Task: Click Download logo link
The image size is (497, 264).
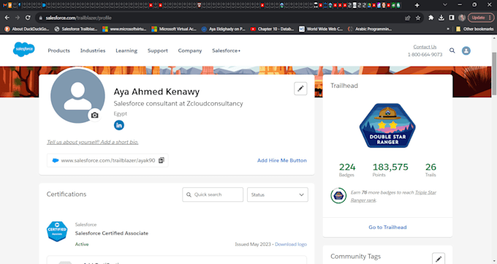Action: click(291, 244)
